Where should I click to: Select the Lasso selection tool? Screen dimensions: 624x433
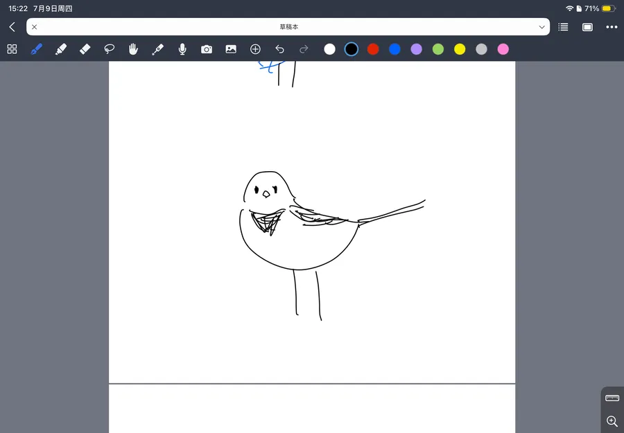tap(110, 49)
